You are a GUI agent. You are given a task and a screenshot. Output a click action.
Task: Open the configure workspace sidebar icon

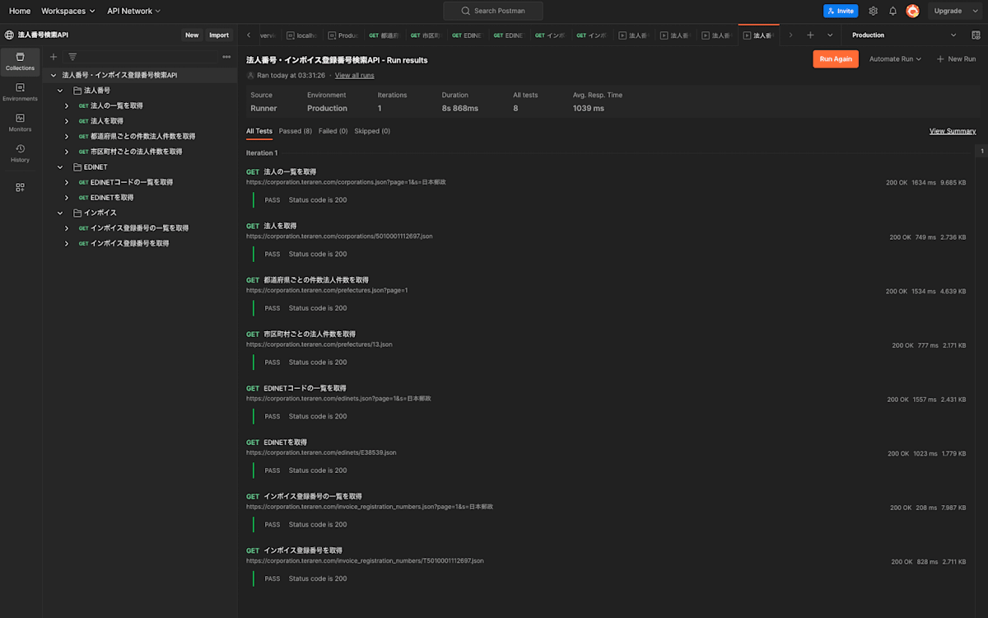(x=20, y=188)
